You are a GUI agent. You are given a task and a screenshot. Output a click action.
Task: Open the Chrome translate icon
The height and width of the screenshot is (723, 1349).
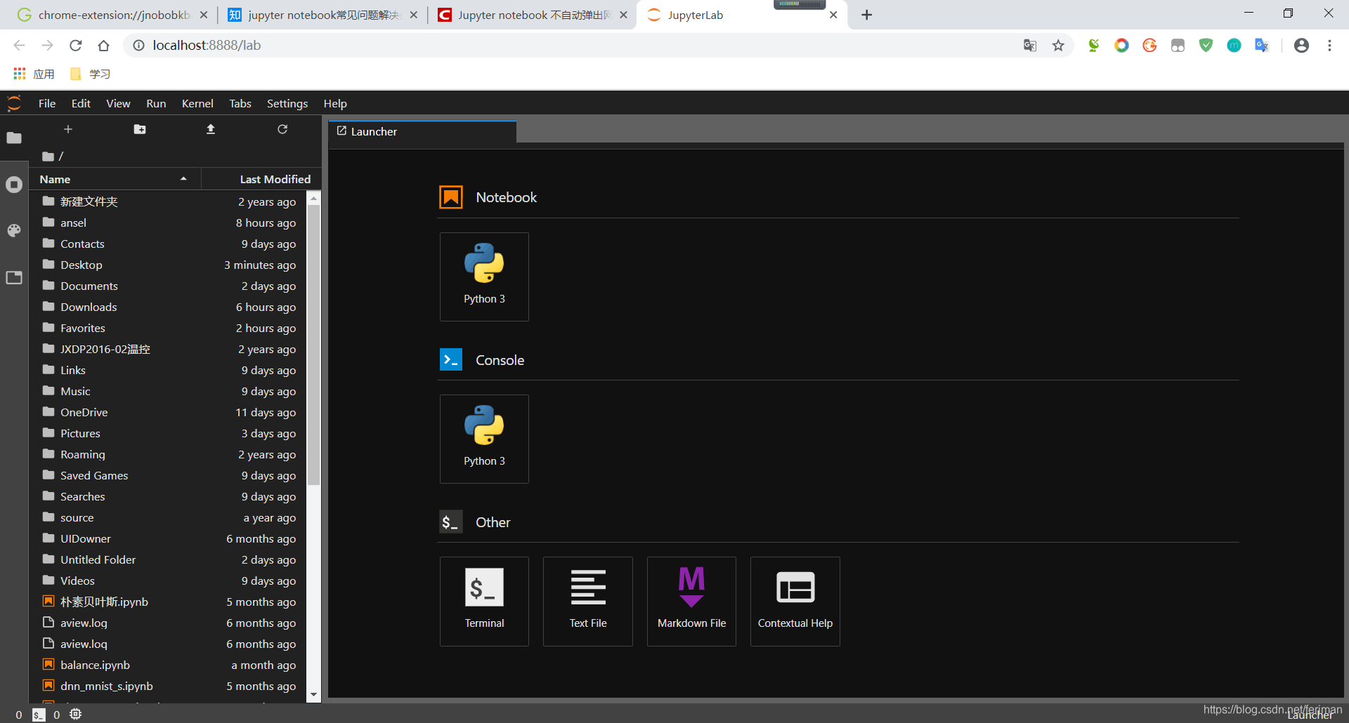pos(1030,46)
